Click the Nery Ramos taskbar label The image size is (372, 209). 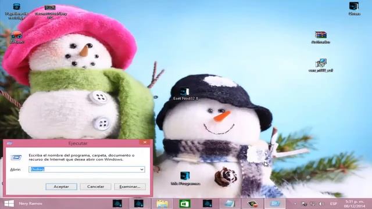(30, 204)
